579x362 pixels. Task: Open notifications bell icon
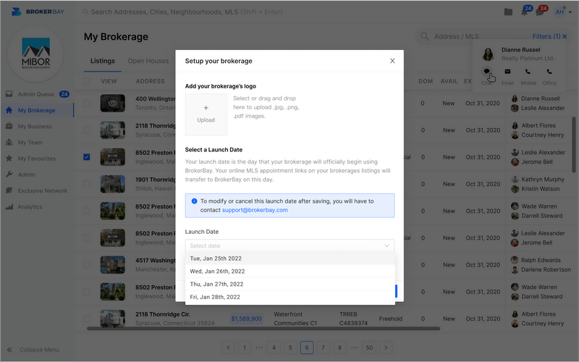pos(525,12)
